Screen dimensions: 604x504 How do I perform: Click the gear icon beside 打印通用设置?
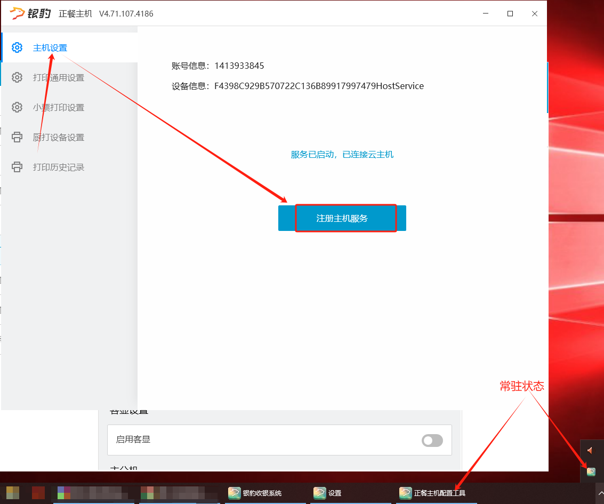17,77
